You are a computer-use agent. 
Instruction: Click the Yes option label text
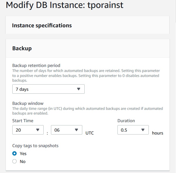[23, 154]
